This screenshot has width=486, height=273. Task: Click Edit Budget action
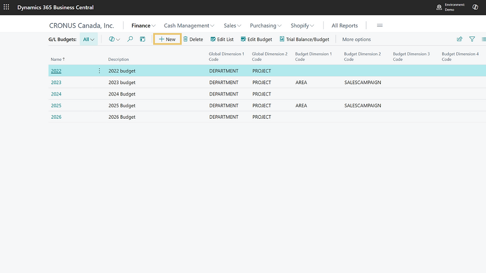coord(256,39)
